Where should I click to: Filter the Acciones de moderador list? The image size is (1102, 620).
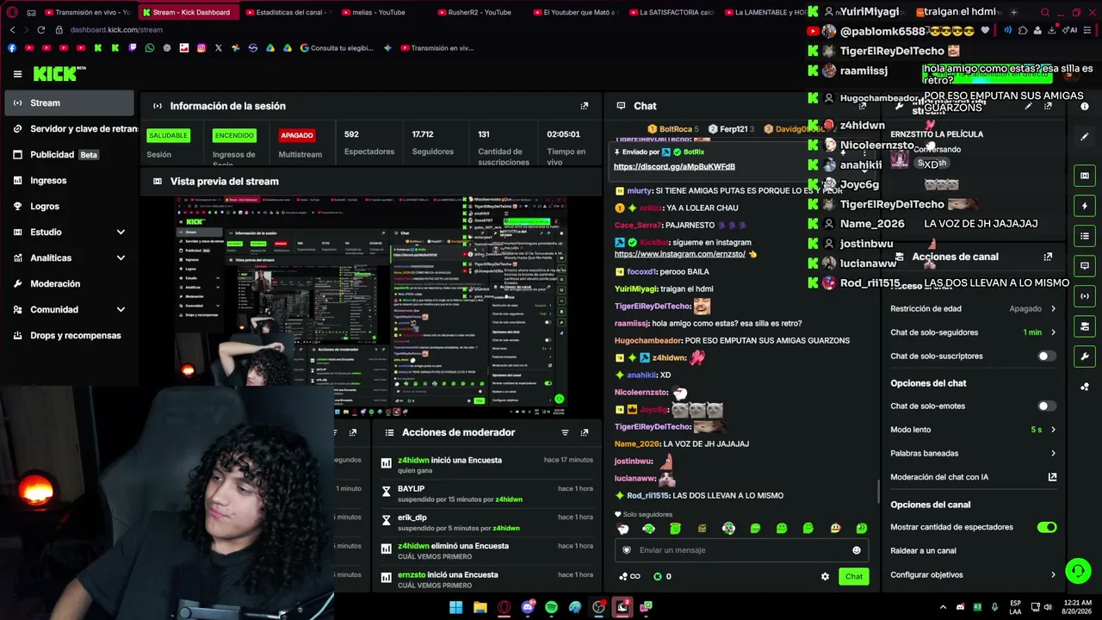565,432
